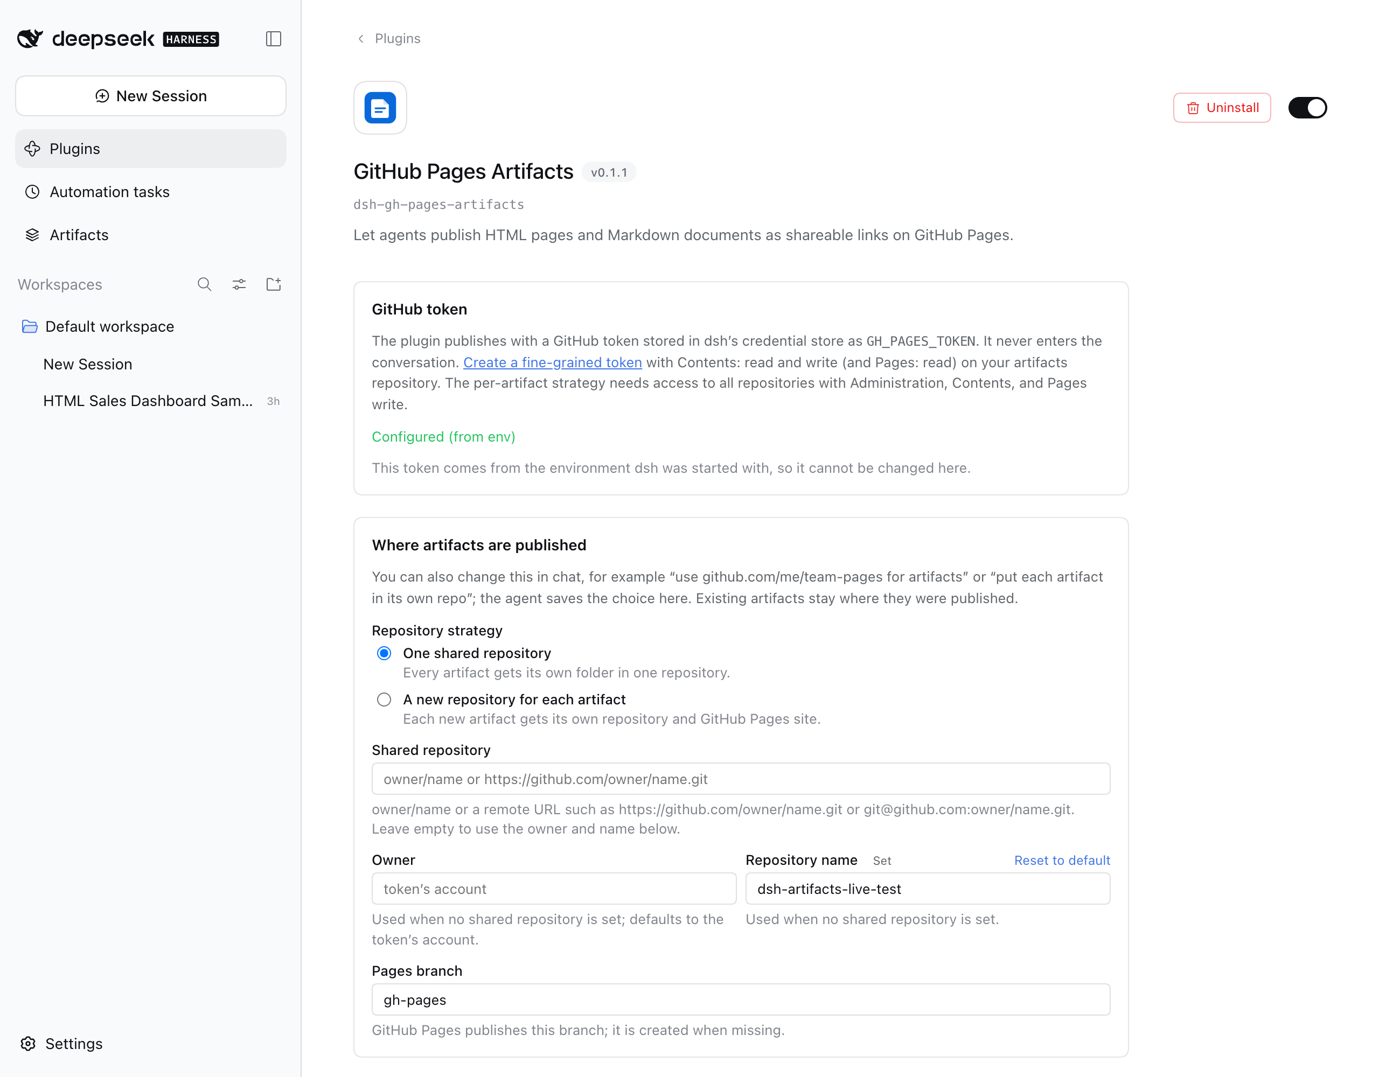The height and width of the screenshot is (1077, 1379).
Task: Open HTML Sales Dashboard session
Action: [151, 401]
